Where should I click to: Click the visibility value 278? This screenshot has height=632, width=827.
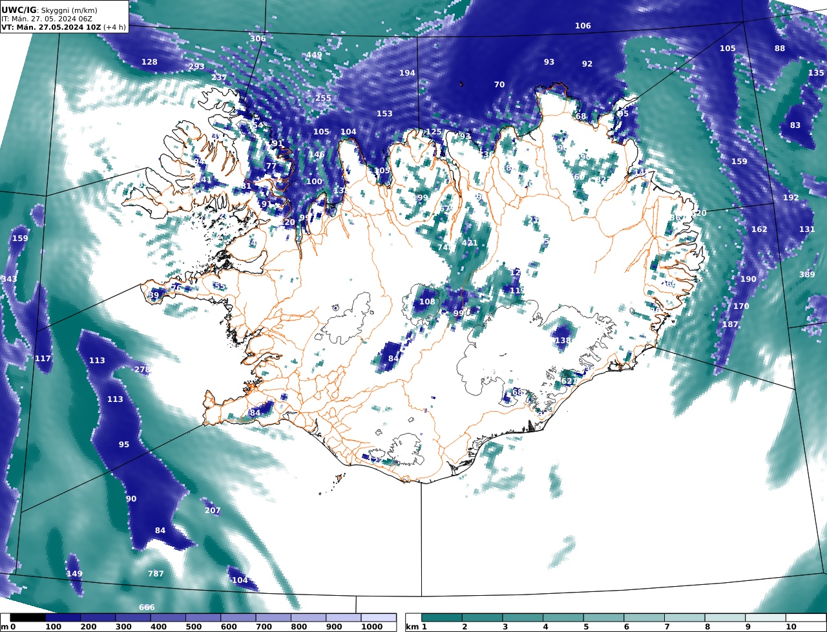point(142,370)
